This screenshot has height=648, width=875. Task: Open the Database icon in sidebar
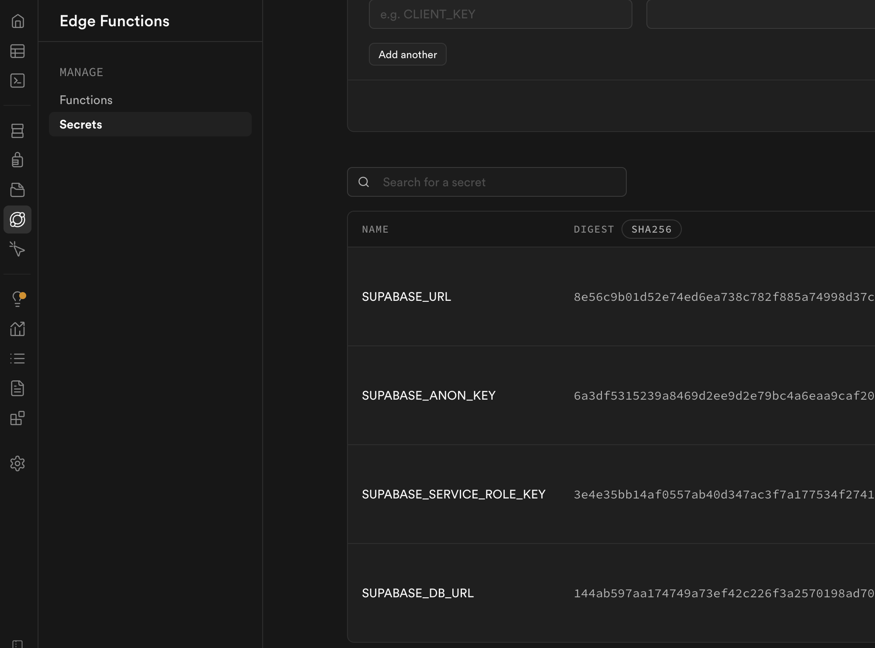pos(17,131)
